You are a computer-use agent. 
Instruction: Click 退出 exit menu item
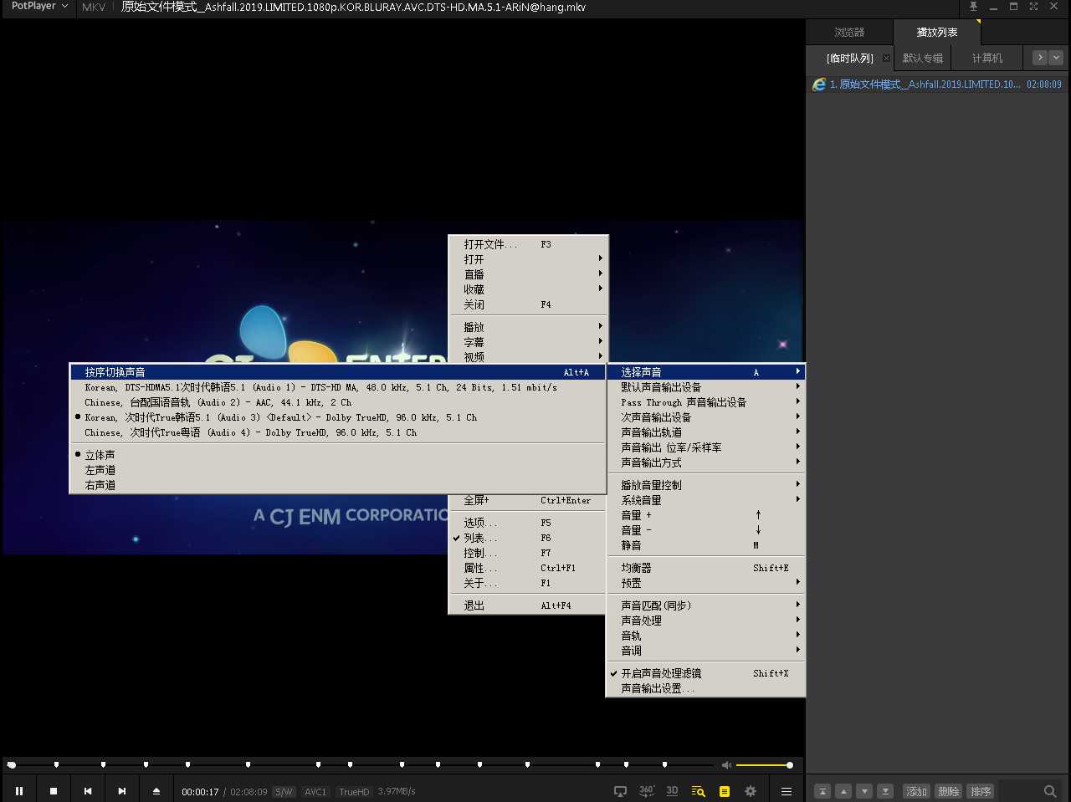[526, 605]
